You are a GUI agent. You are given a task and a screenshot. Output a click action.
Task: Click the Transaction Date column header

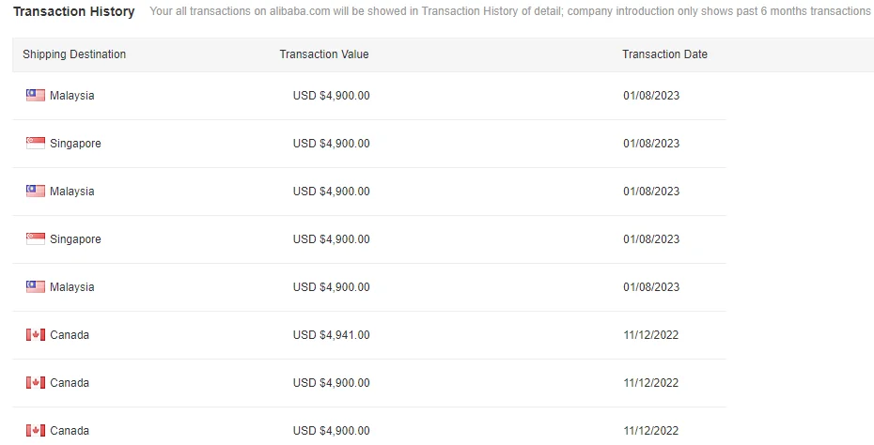pos(664,54)
